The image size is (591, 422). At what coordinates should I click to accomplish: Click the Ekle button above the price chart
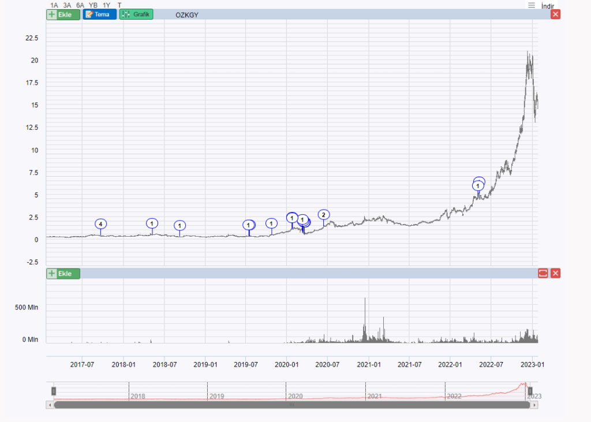(63, 14)
